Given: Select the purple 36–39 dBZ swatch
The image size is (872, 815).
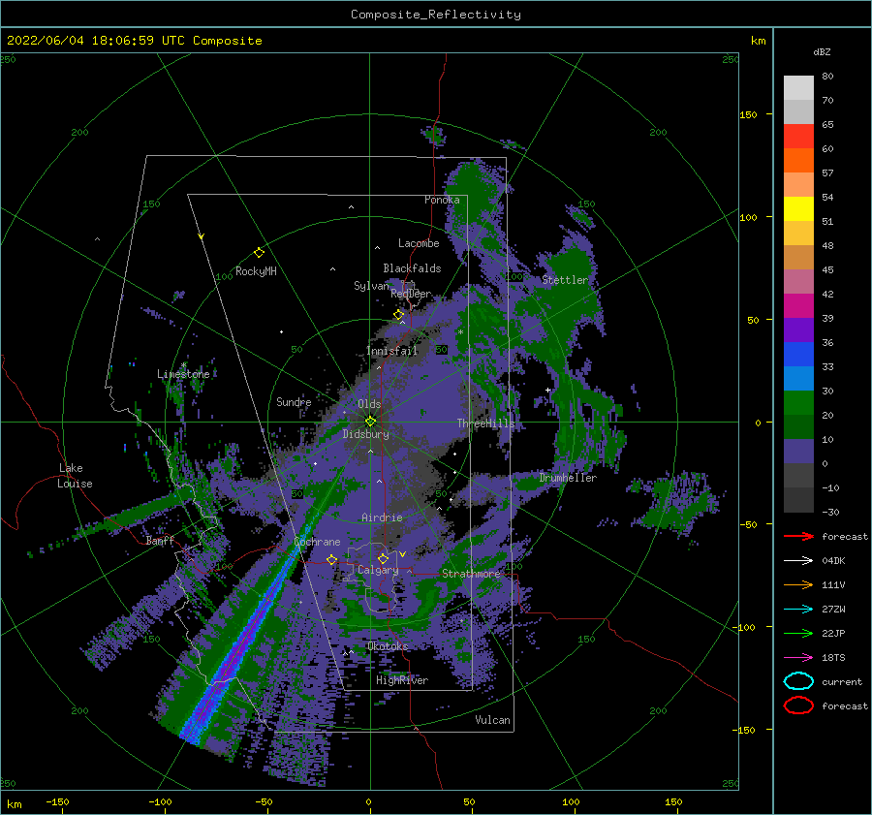Looking at the screenshot, I should [x=798, y=330].
